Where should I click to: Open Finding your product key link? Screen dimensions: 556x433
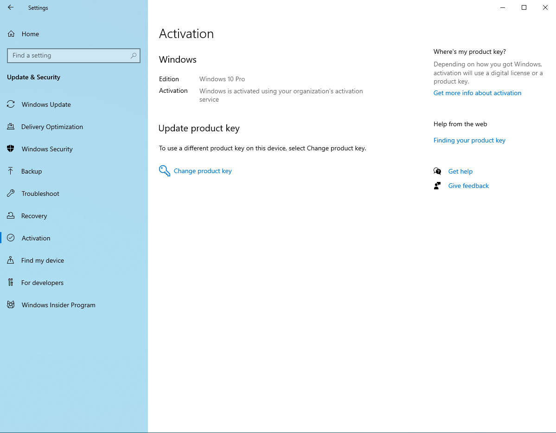click(469, 140)
